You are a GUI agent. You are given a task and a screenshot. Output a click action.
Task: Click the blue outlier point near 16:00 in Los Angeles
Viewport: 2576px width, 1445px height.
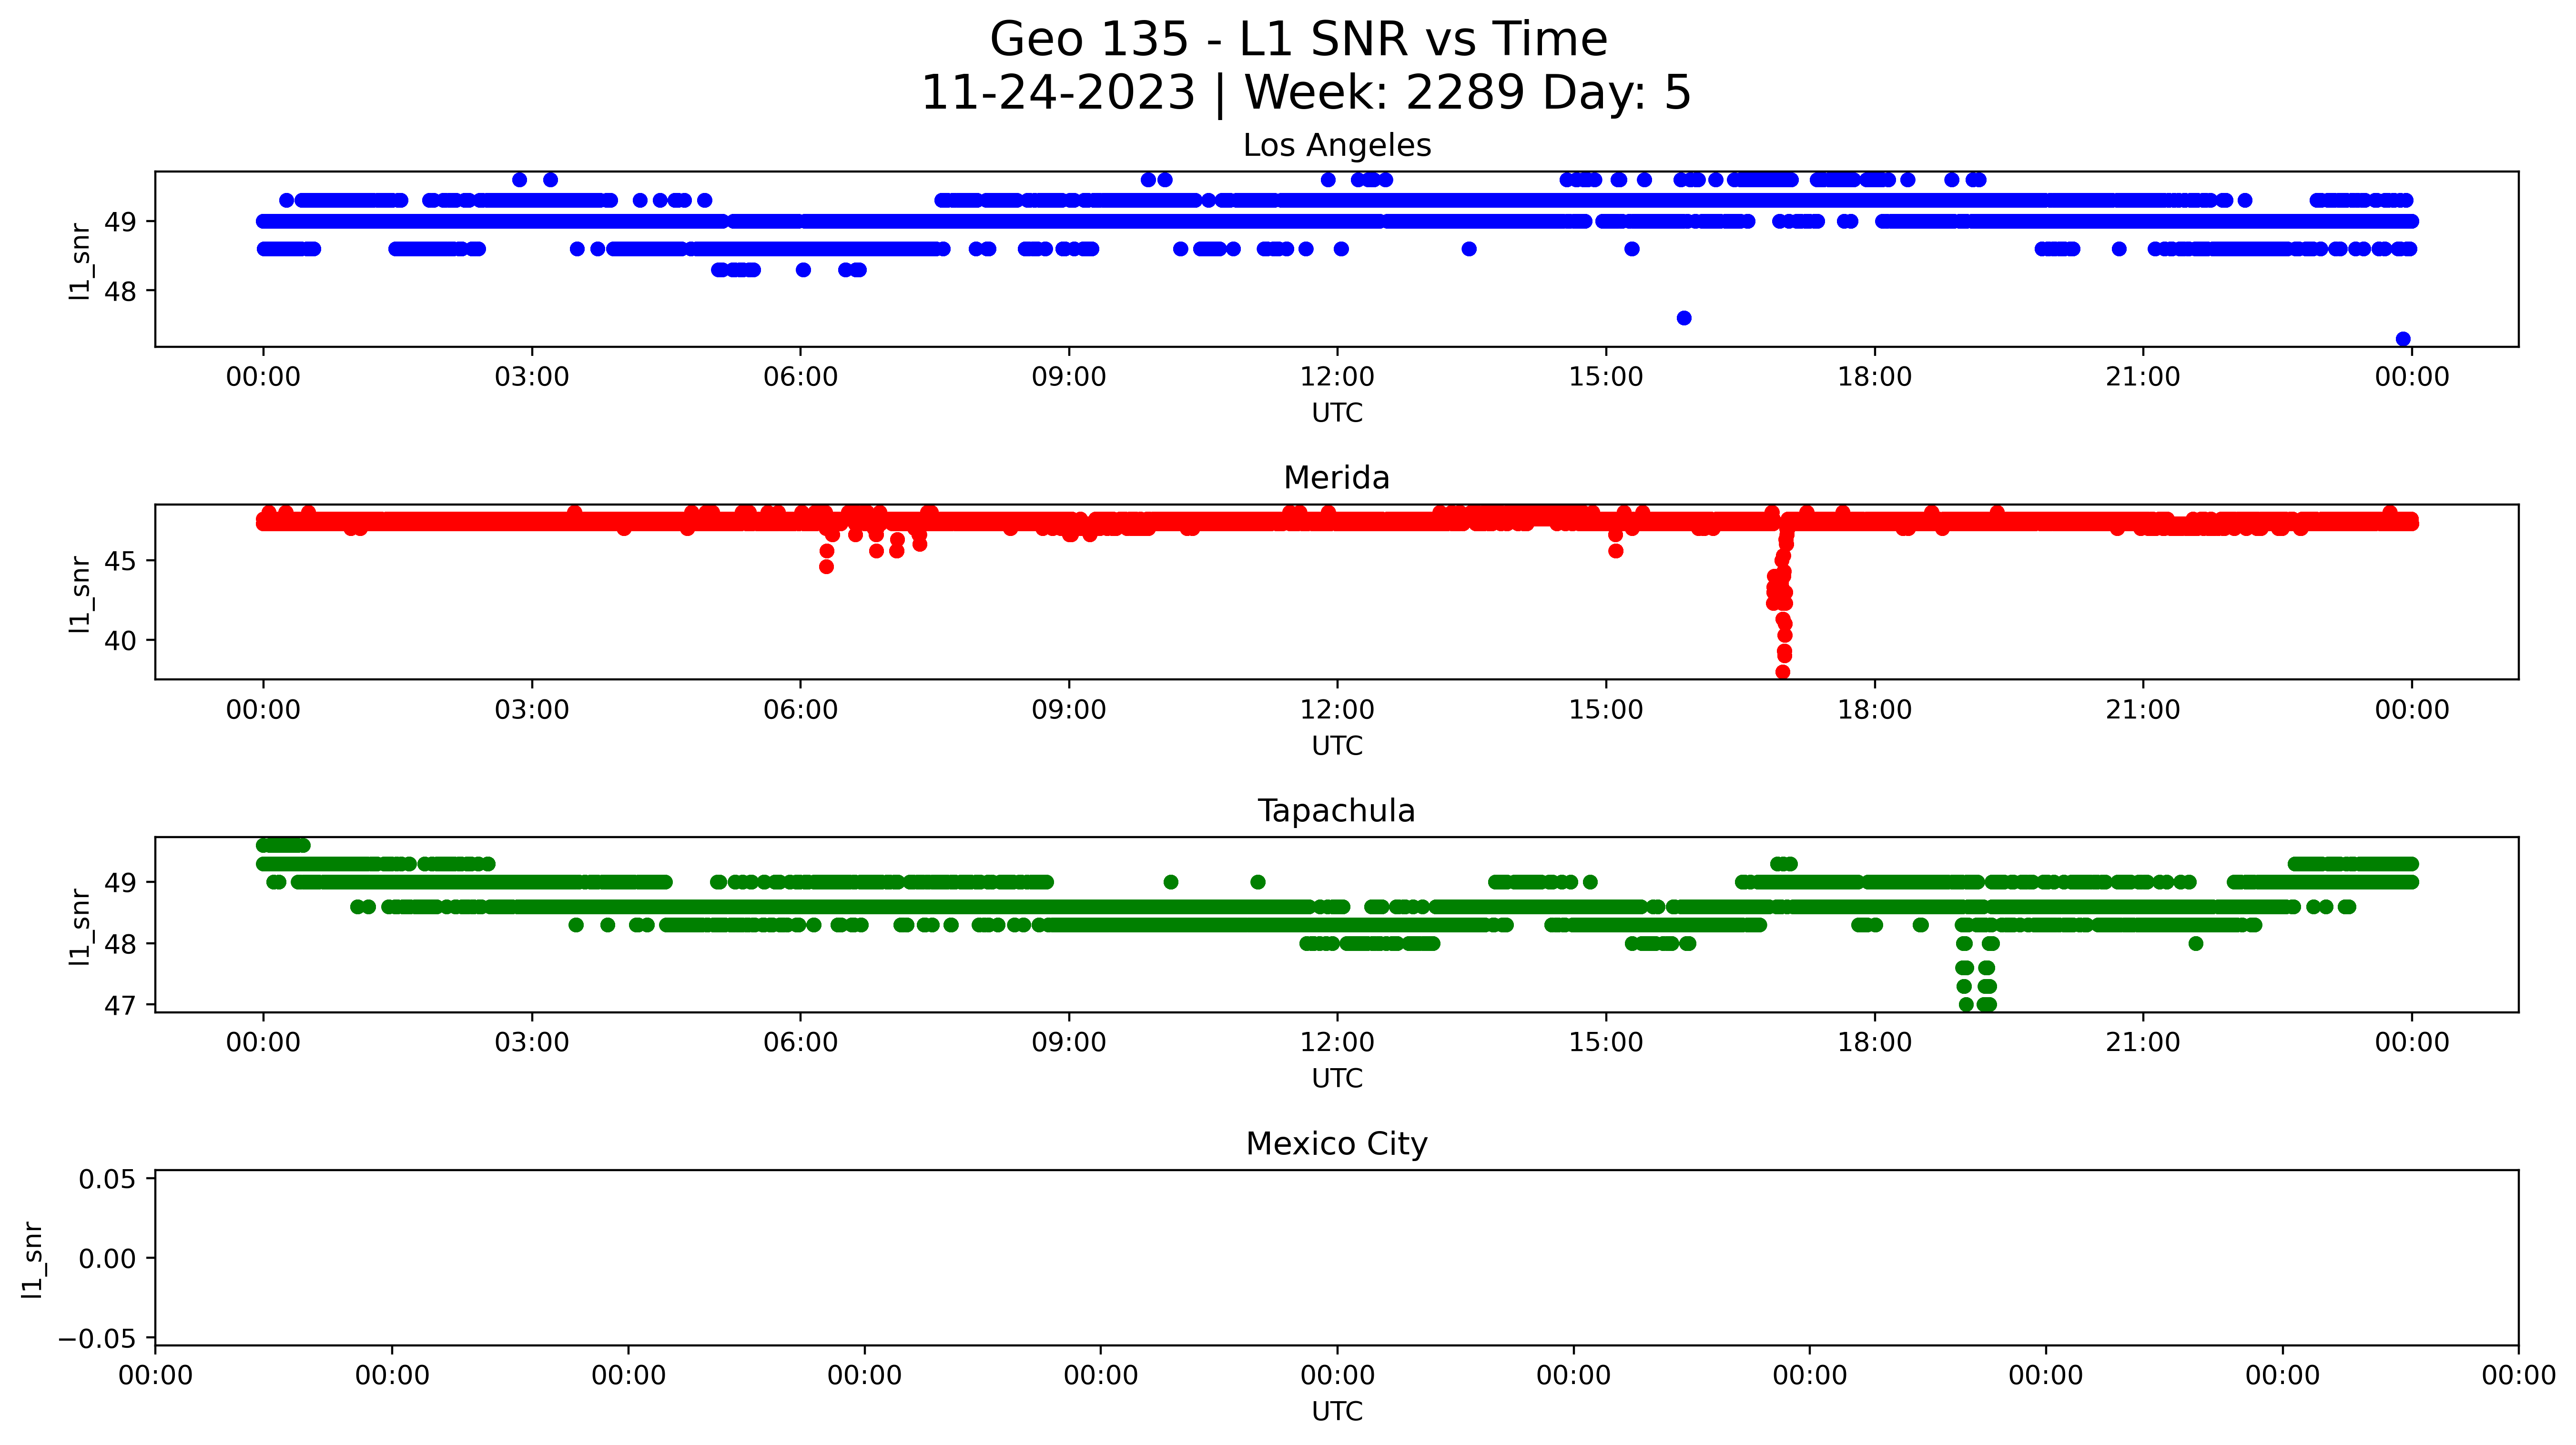coord(1684,318)
